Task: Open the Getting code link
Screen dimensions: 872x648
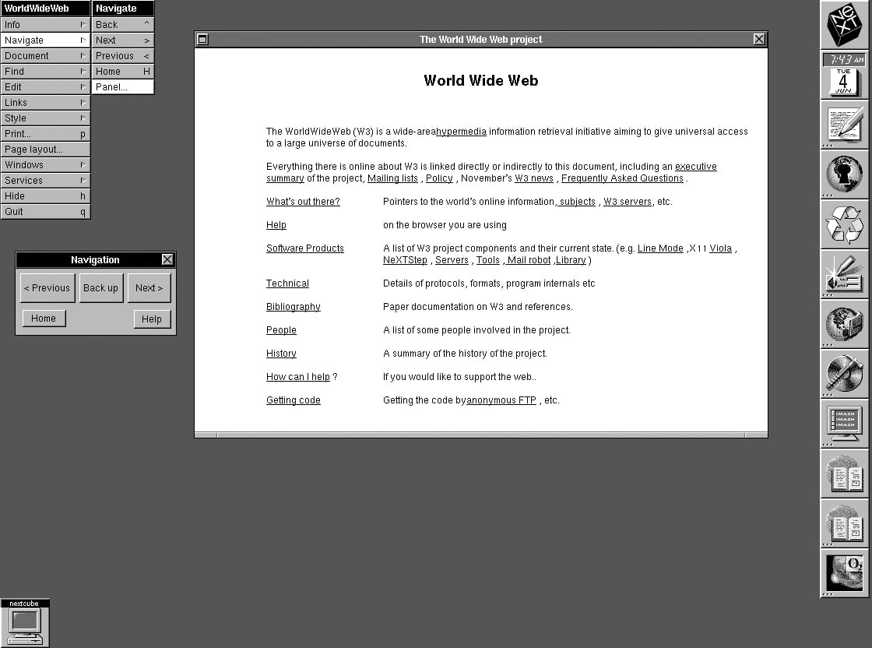Action: (x=293, y=400)
